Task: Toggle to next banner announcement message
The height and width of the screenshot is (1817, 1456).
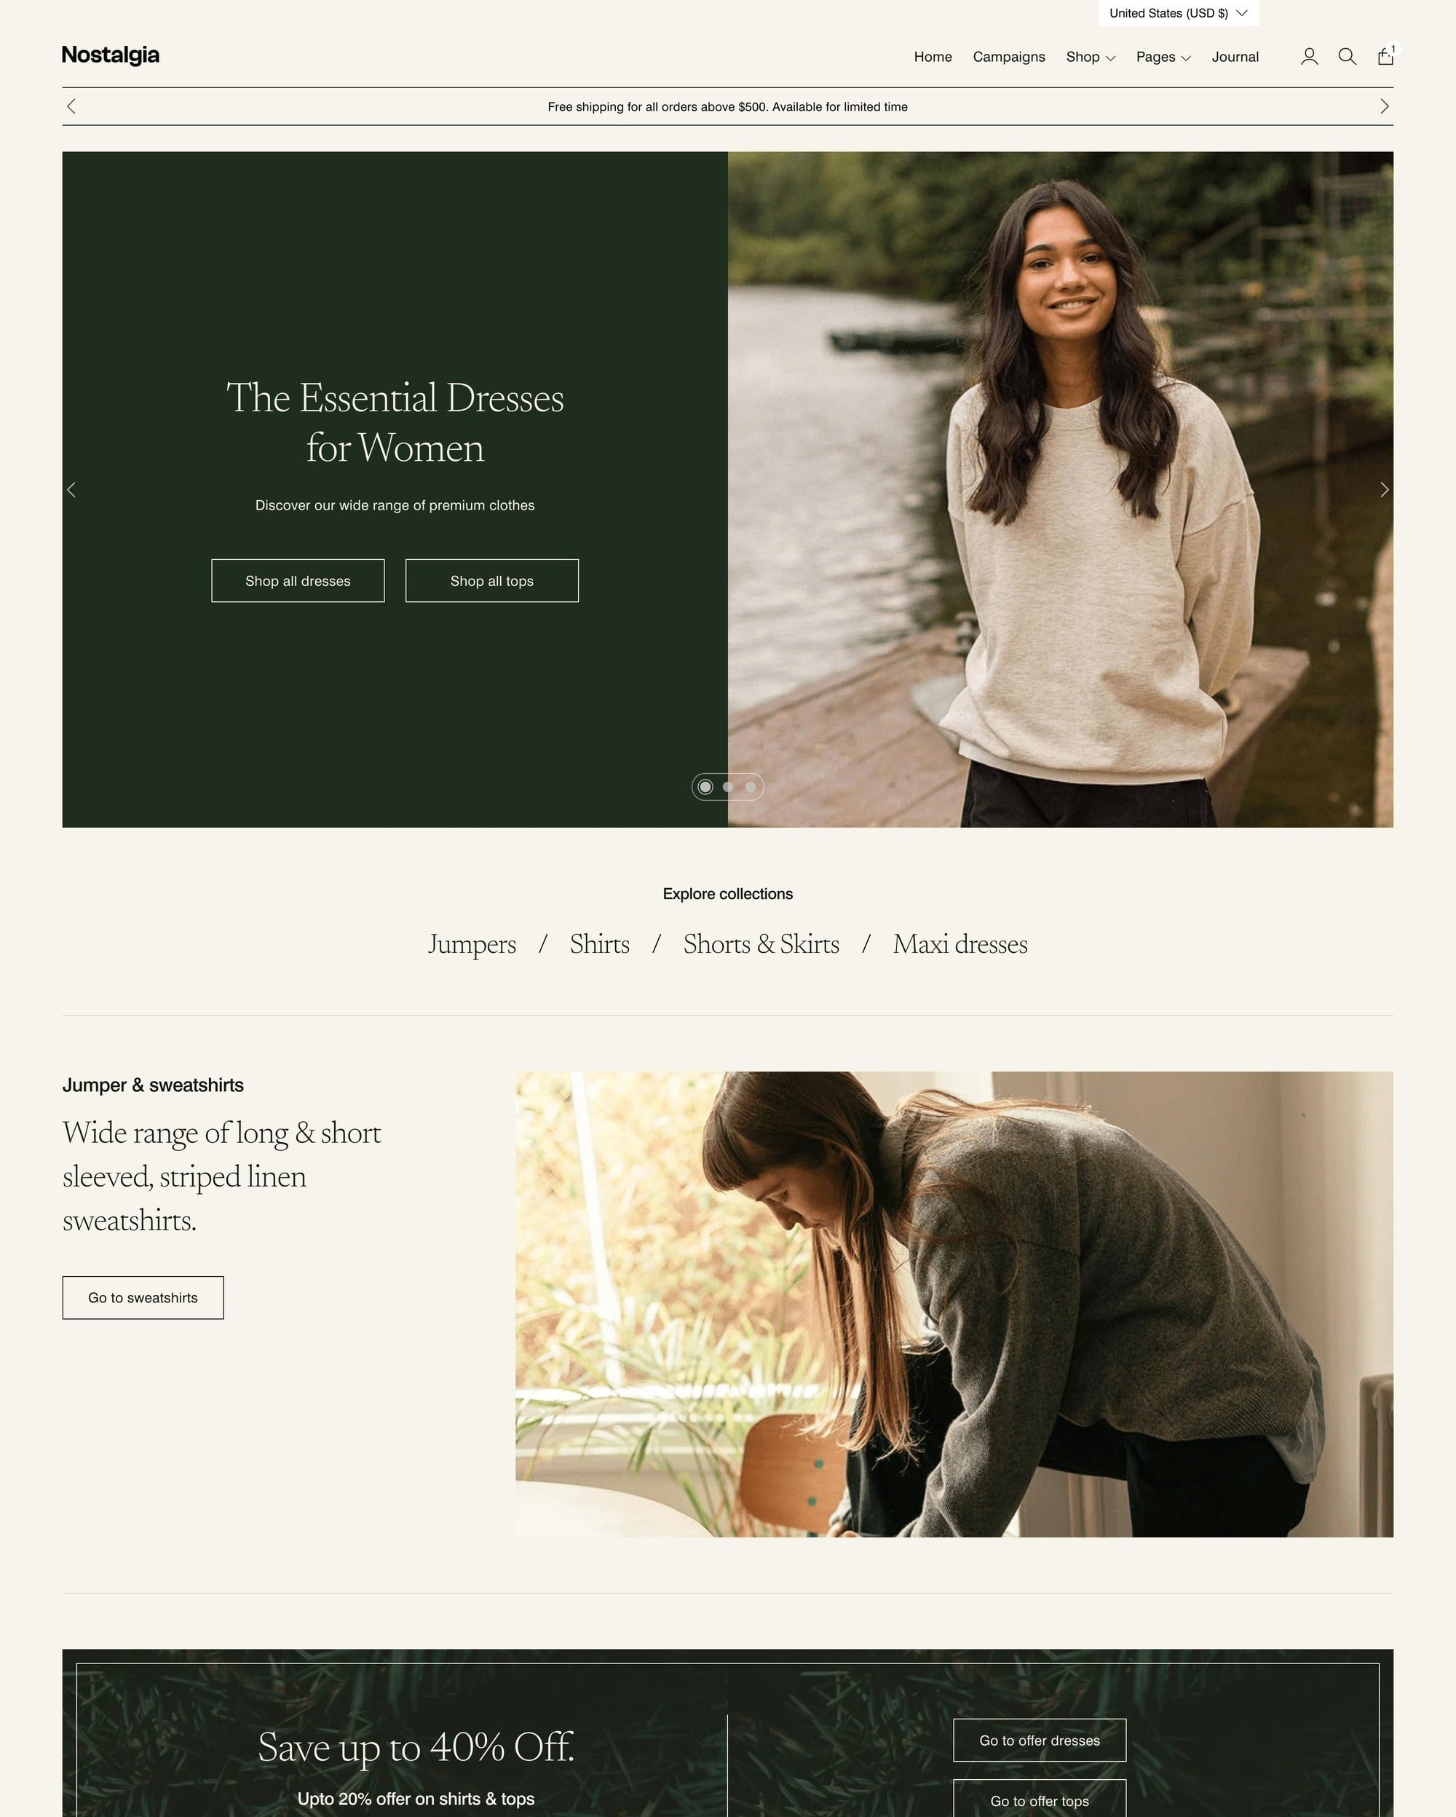Action: pos(1383,107)
